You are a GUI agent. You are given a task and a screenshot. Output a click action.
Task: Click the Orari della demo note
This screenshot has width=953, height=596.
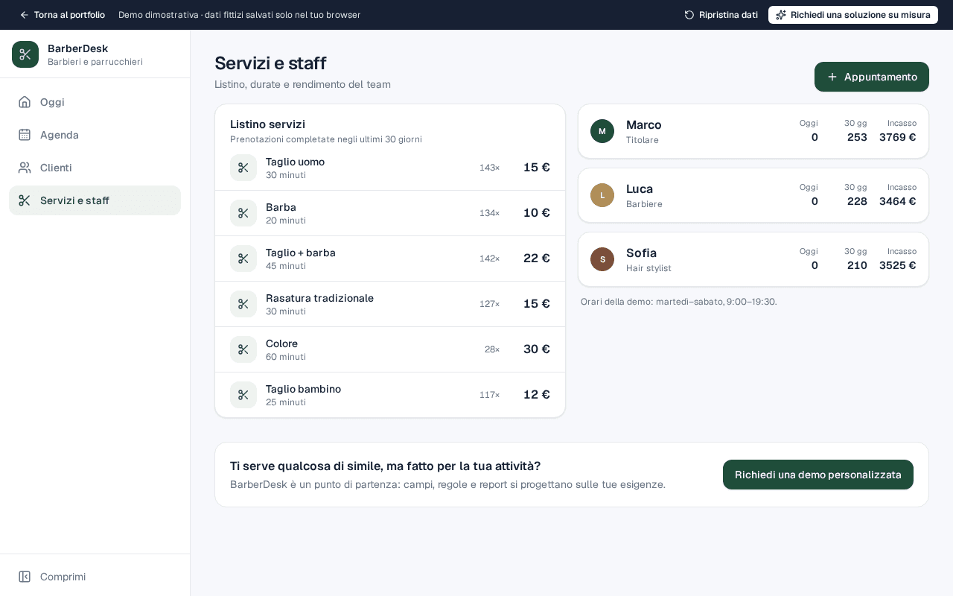point(679,302)
